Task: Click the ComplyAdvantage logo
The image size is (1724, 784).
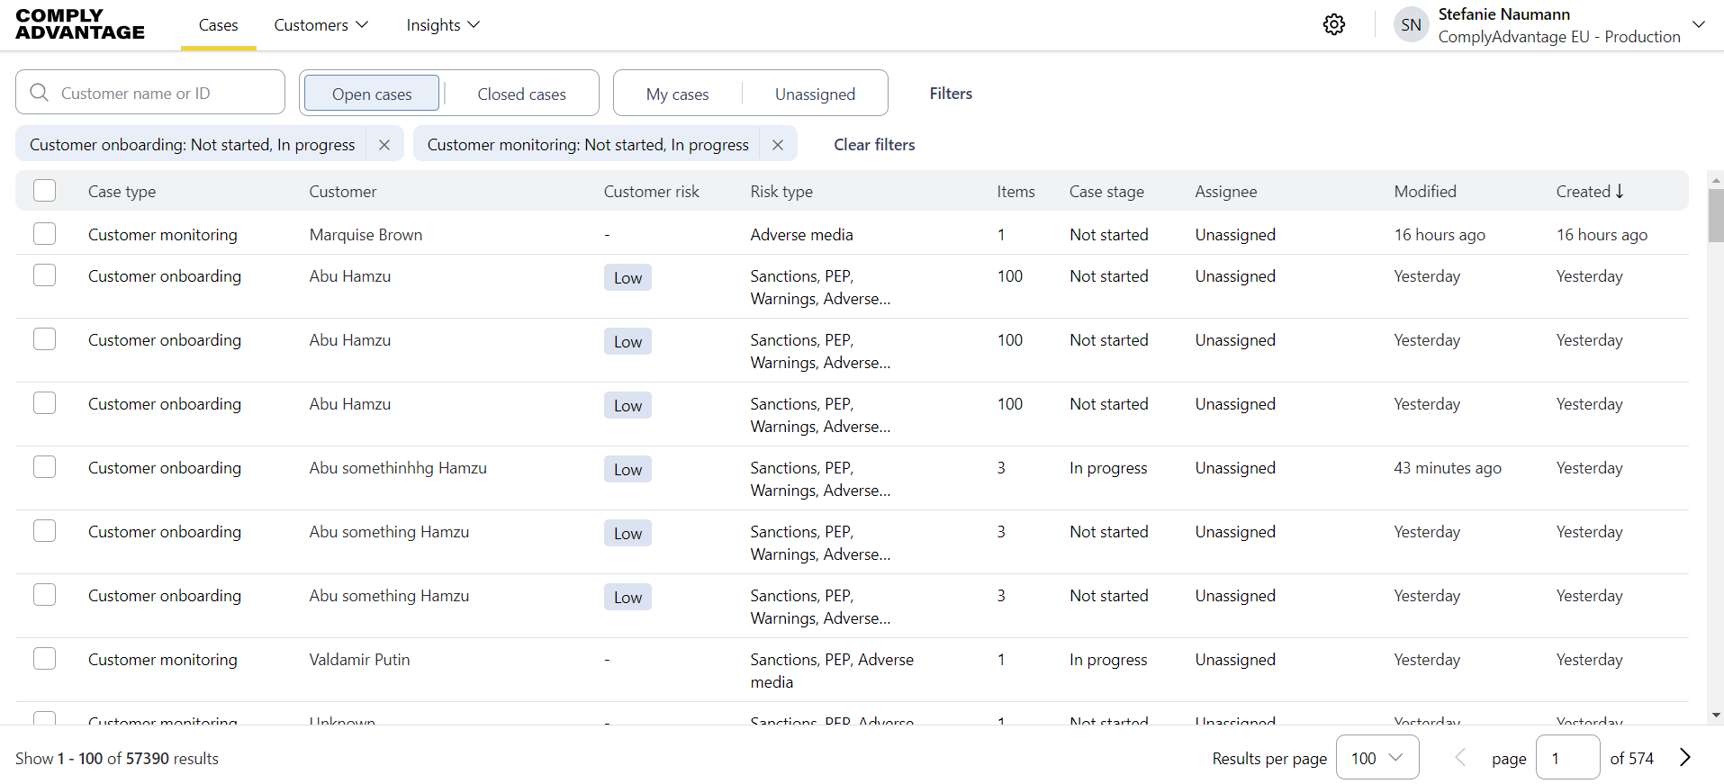Action: point(80,24)
